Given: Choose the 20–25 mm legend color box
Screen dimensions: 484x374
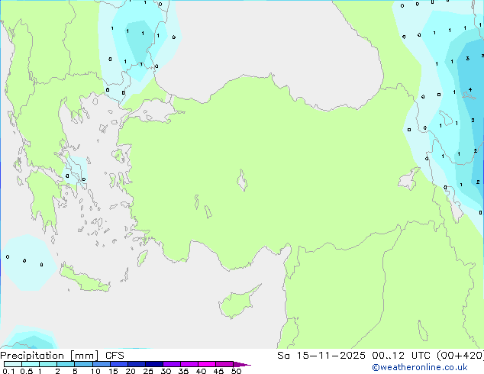Looking at the screenshot, I should point(136,364).
